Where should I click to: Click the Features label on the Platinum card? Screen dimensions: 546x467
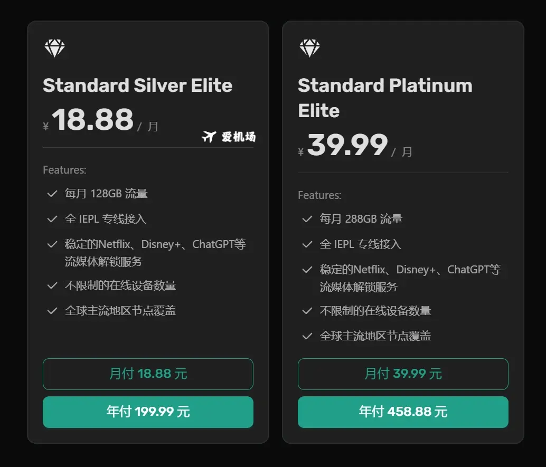319,195
